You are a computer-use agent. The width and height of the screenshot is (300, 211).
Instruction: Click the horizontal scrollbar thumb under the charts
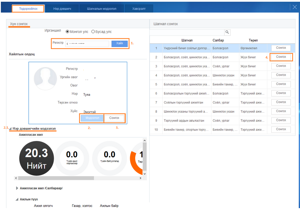(56, 178)
